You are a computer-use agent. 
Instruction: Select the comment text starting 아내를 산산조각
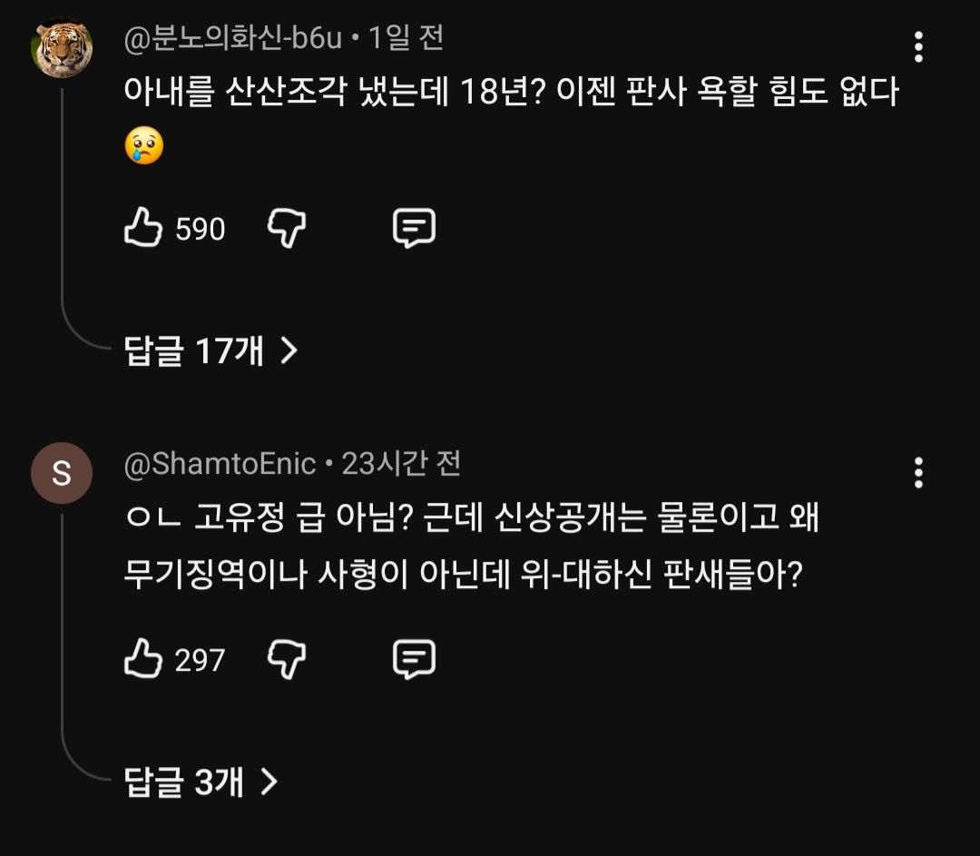click(510, 92)
